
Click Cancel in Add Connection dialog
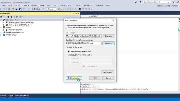108,78
